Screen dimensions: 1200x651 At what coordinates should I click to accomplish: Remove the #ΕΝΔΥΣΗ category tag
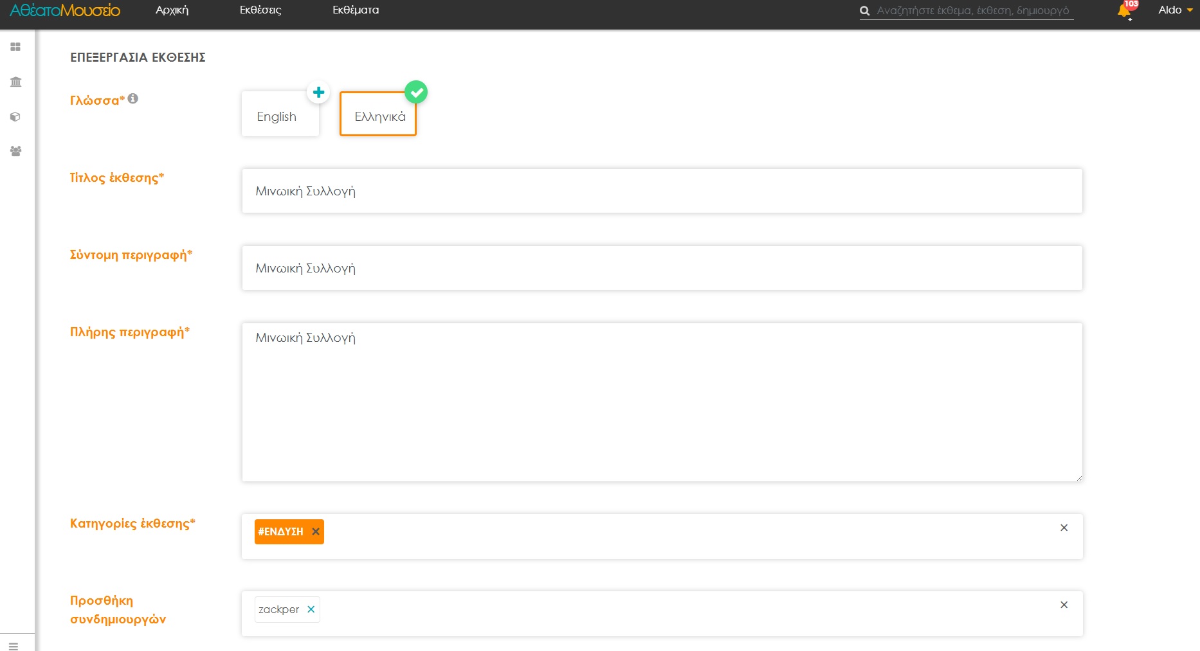(x=316, y=531)
